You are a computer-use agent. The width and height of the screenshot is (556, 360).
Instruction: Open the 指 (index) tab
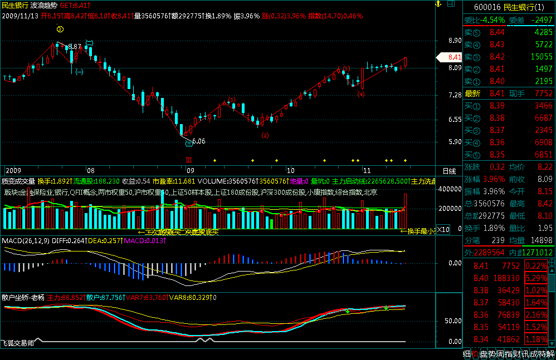[x=509, y=354]
